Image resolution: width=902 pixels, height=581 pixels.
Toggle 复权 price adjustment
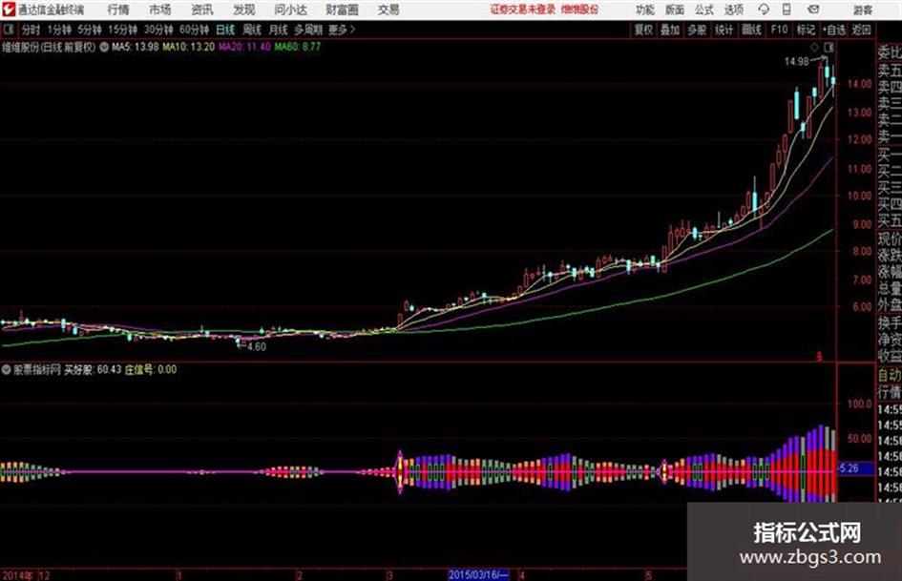coord(643,30)
